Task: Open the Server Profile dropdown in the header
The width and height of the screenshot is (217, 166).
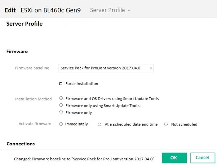Action: (110, 10)
